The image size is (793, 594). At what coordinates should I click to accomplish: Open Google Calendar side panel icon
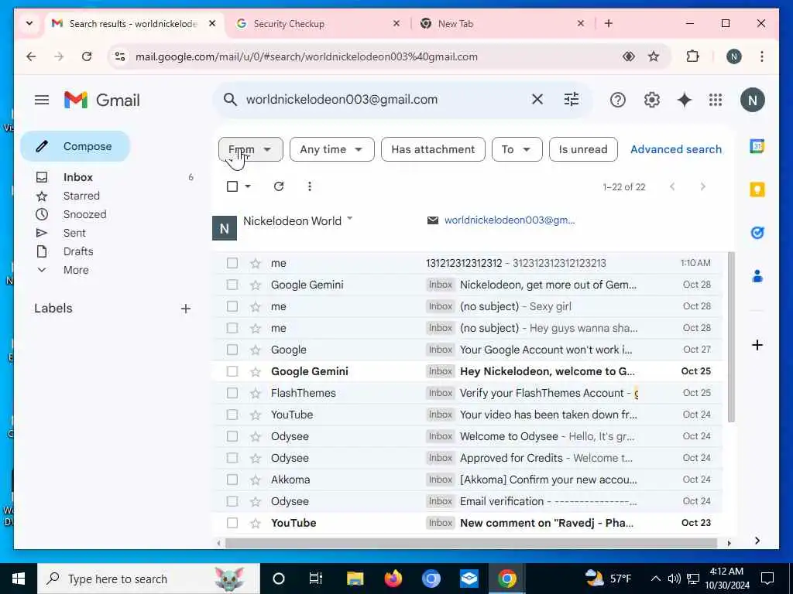(x=757, y=146)
